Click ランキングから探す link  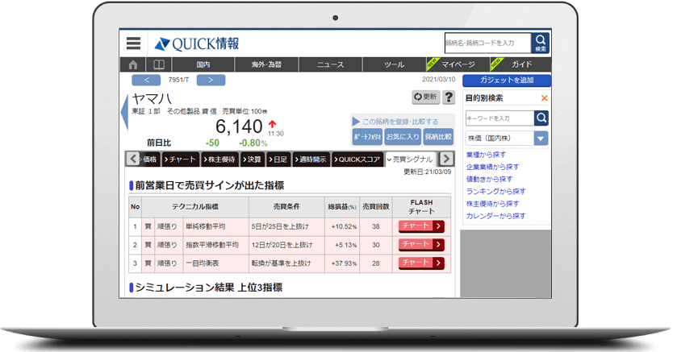[495, 192]
